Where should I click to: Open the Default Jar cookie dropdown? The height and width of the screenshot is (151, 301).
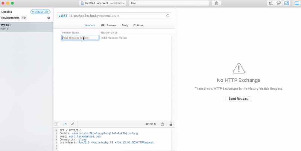coord(40,12)
